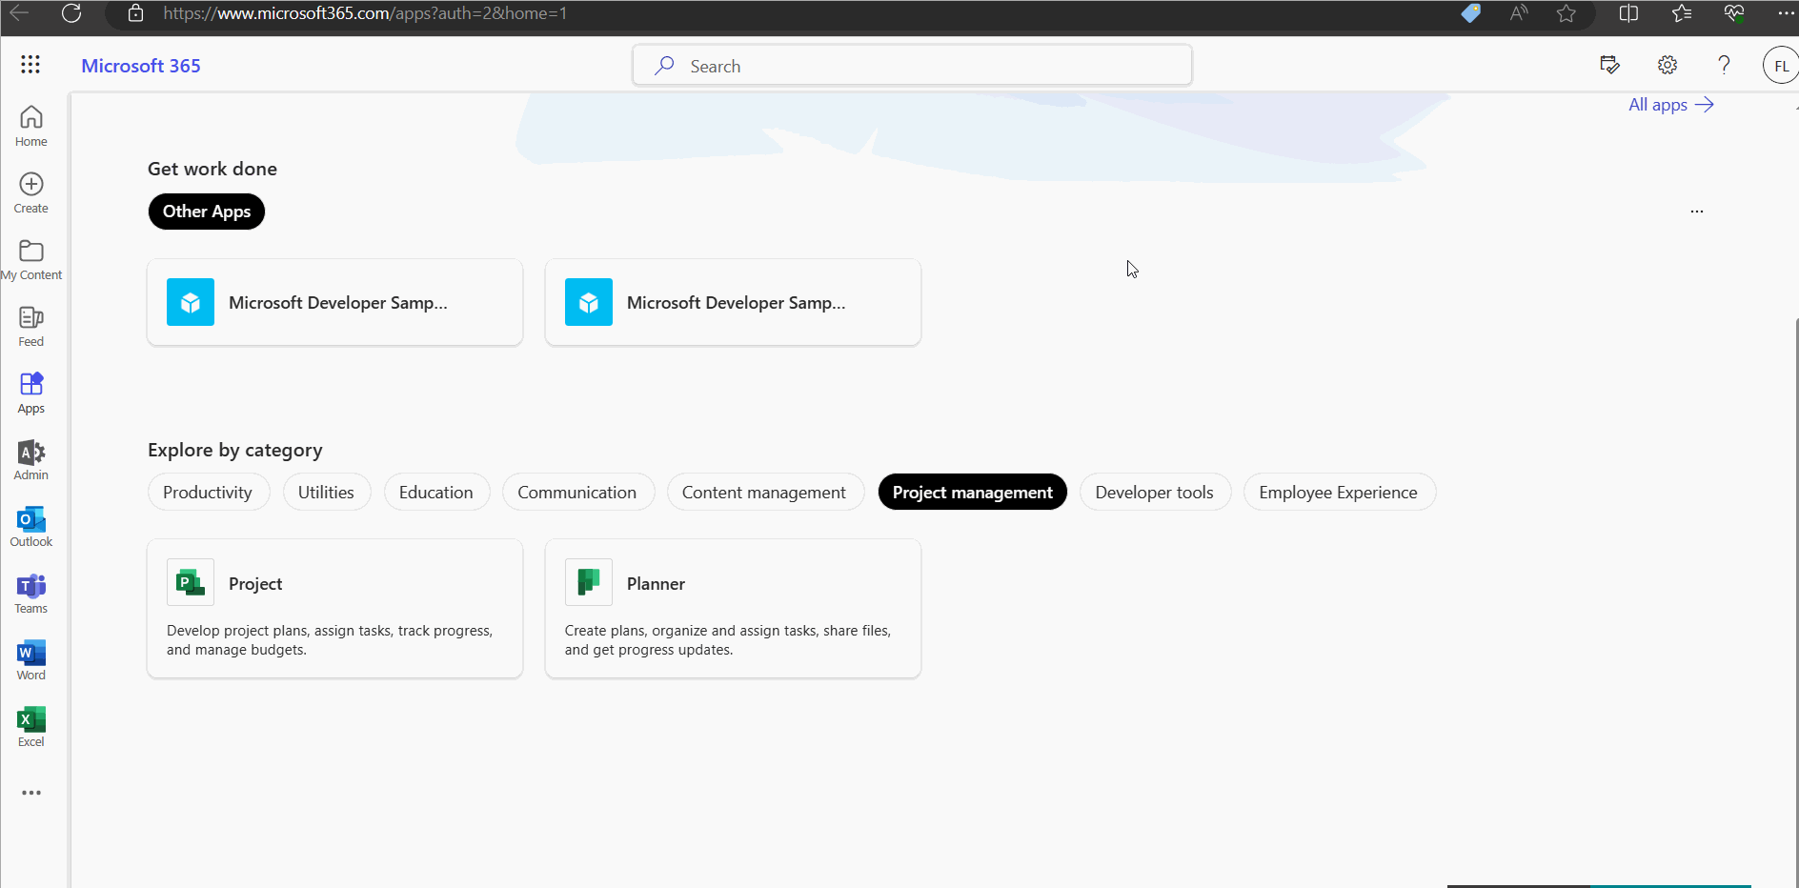Select the Developer tools category

coord(1155,493)
